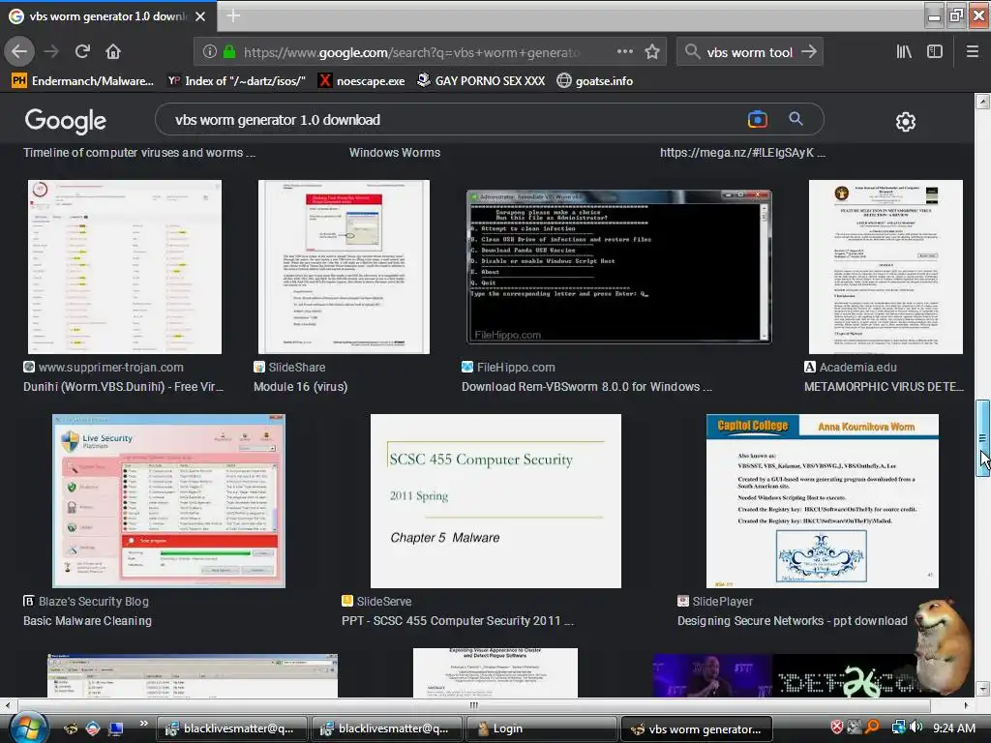Click the address bar URL
This screenshot has height=743, width=991.
point(410,52)
